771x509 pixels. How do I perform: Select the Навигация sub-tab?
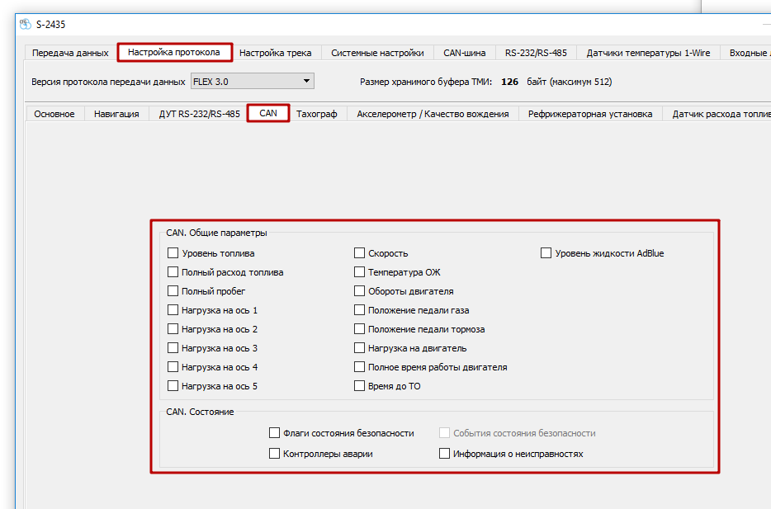(x=116, y=114)
